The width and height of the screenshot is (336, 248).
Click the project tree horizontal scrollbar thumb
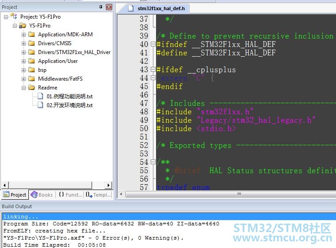(51, 185)
